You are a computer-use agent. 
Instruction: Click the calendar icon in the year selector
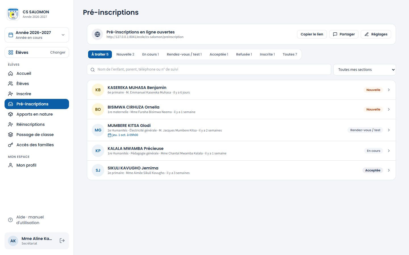11,35
